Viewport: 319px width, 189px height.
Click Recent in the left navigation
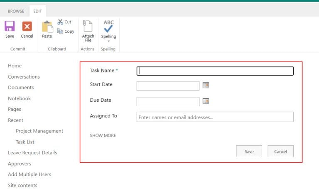coord(16,120)
